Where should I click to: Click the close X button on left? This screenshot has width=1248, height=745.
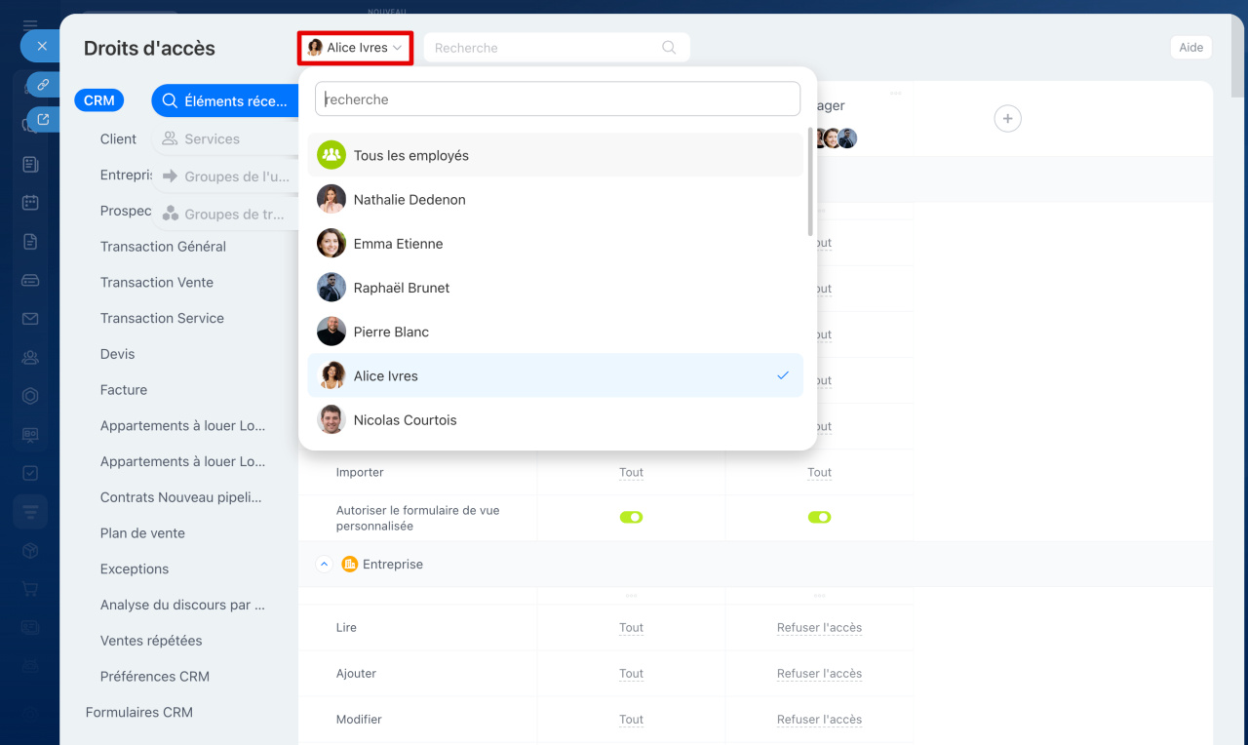[x=41, y=46]
